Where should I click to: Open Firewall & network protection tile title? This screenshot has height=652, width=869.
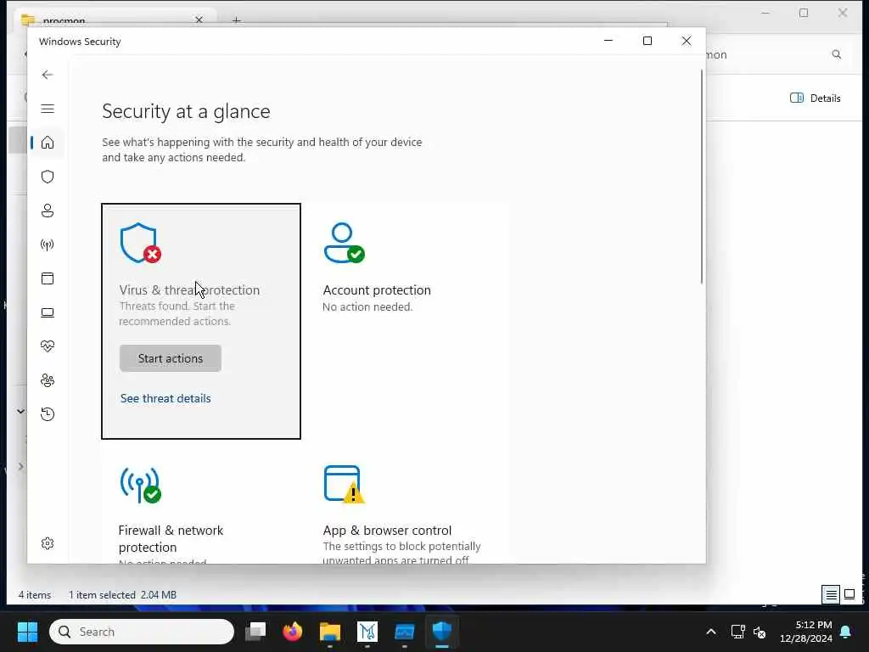[x=171, y=538]
